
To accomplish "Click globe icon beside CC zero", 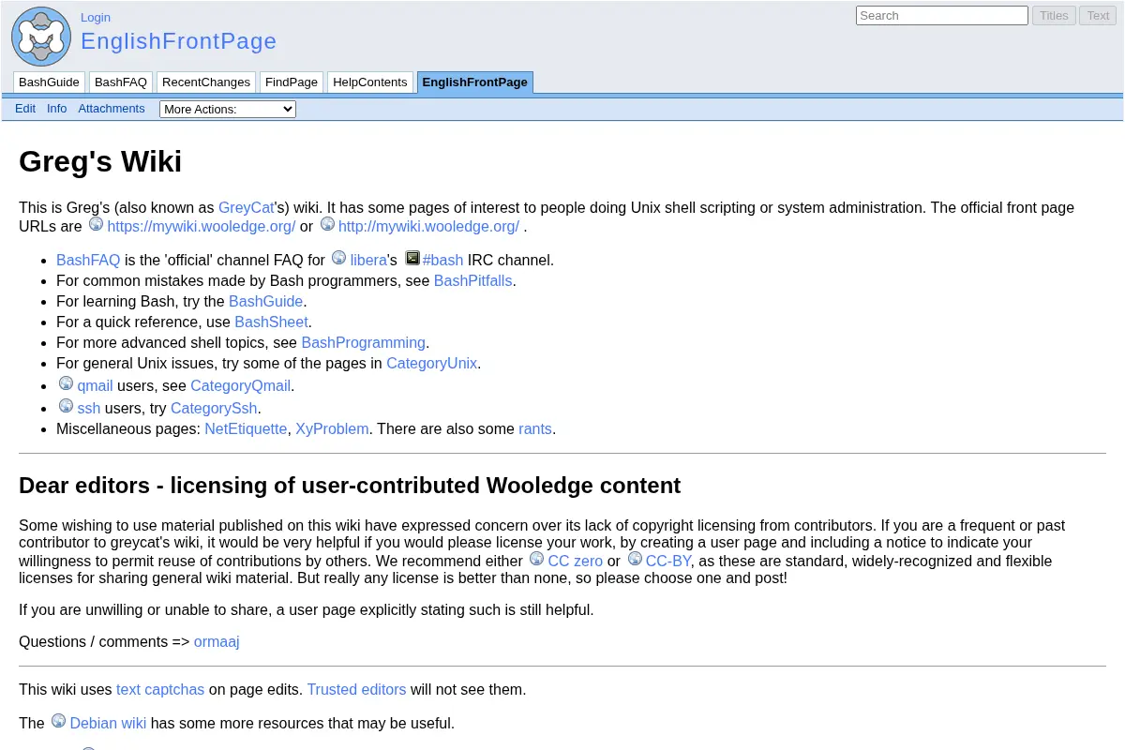I will (536, 559).
